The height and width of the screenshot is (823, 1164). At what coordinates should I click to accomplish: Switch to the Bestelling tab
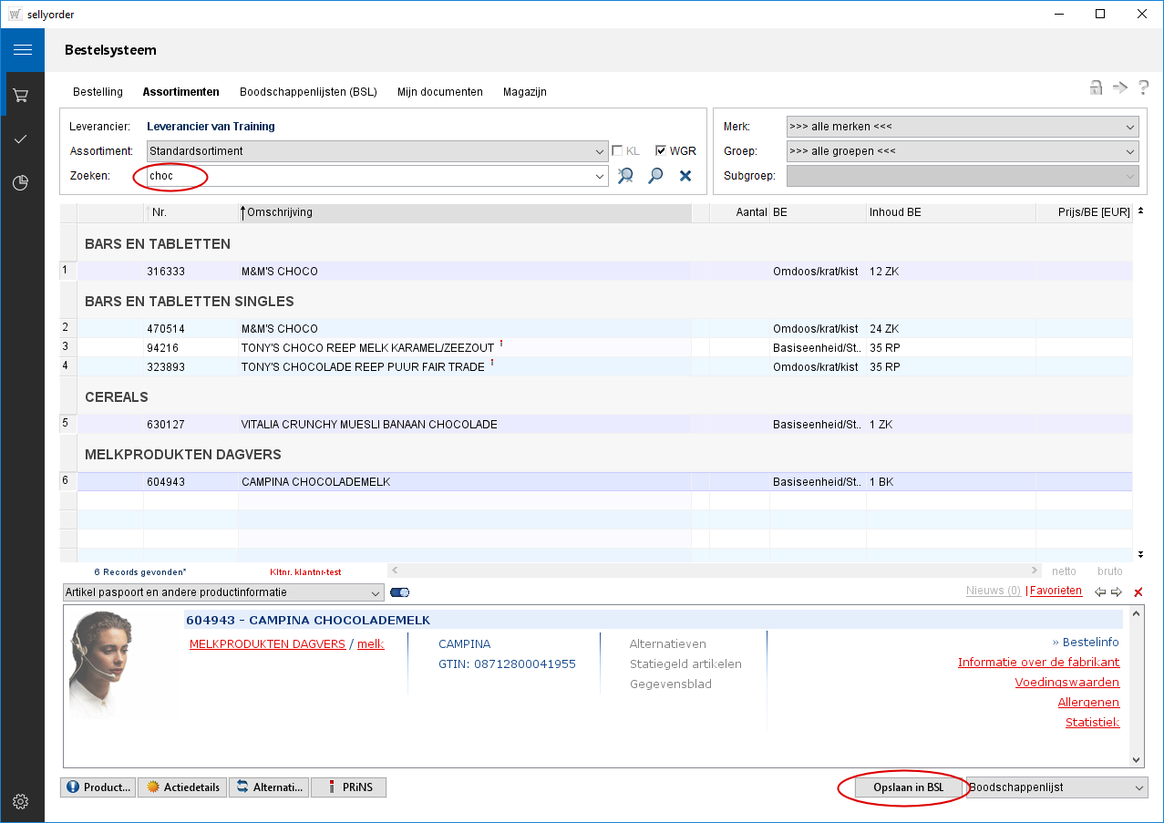click(98, 92)
